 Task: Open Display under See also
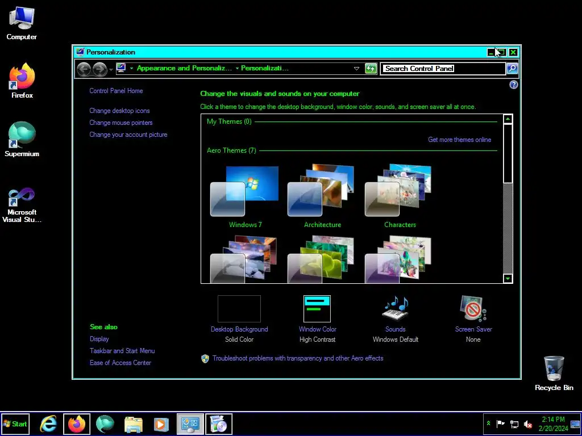(99, 339)
